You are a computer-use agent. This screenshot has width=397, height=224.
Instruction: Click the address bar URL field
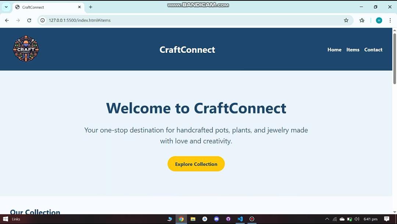[x=184, y=21]
